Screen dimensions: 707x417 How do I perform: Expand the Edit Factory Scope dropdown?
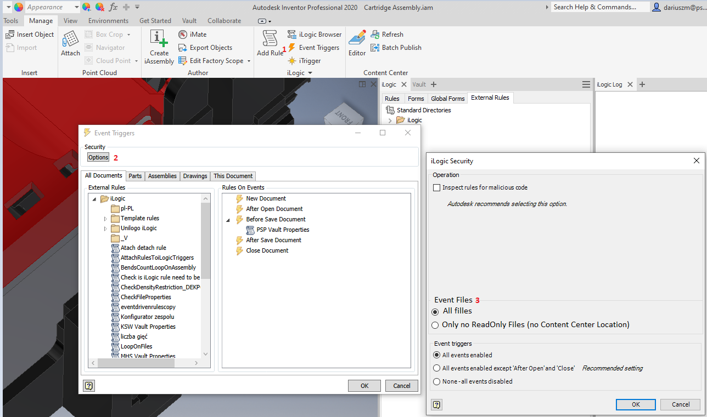click(x=249, y=61)
